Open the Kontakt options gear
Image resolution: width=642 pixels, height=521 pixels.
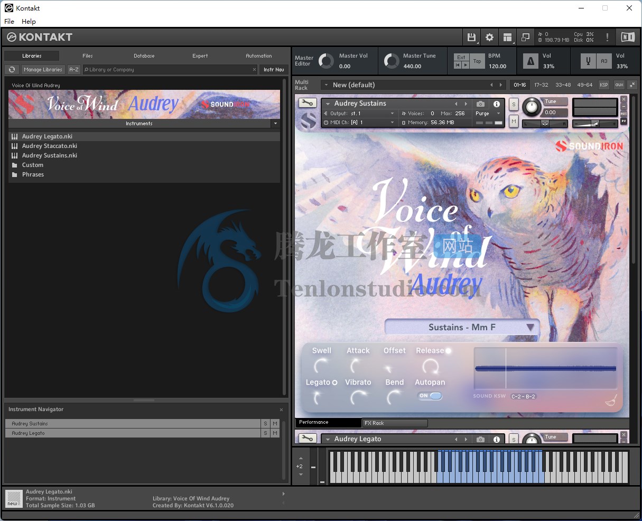[489, 37]
